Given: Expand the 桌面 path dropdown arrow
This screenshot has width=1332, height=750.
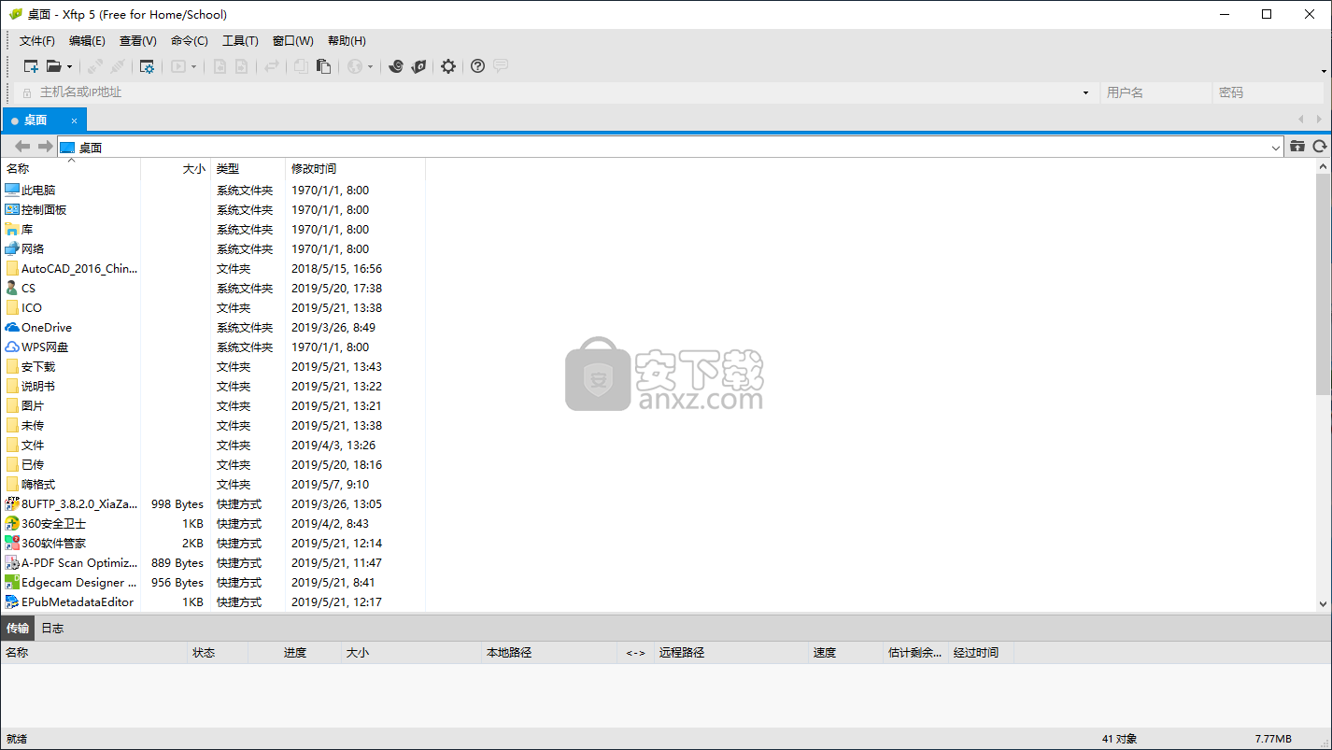Looking at the screenshot, I should pyautogui.click(x=1276, y=148).
